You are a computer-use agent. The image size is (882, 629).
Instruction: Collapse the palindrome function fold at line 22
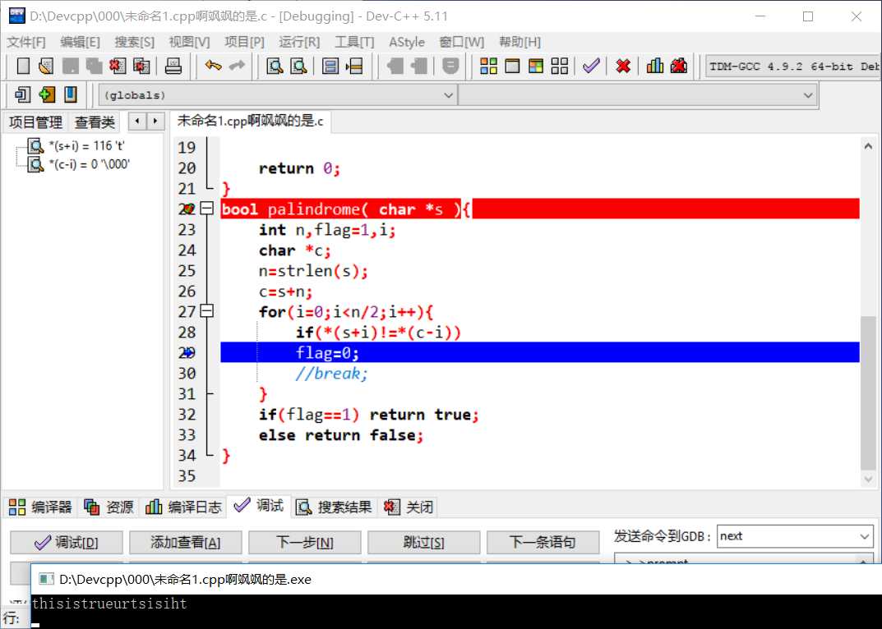[207, 209]
